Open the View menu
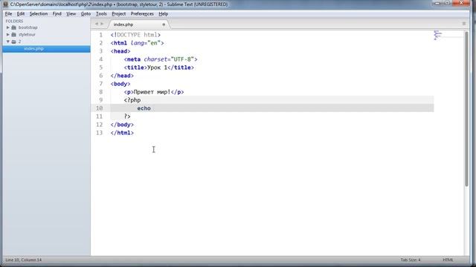The image size is (476, 267). pyautogui.click(x=71, y=14)
